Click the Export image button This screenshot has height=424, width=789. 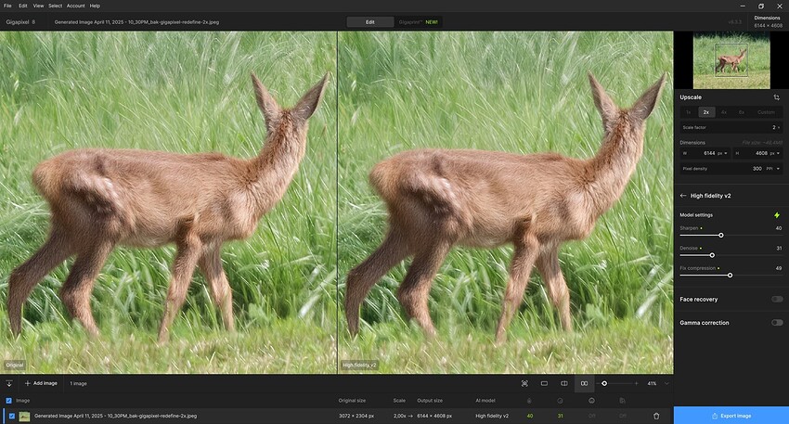point(731,416)
